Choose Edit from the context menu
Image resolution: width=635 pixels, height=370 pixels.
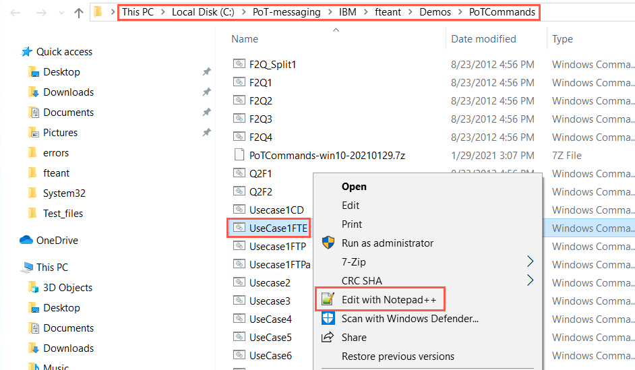(351, 206)
